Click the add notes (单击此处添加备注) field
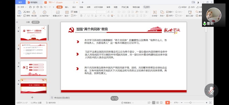The width and height of the screenshot is (229, 105). [x=62, y=98]
